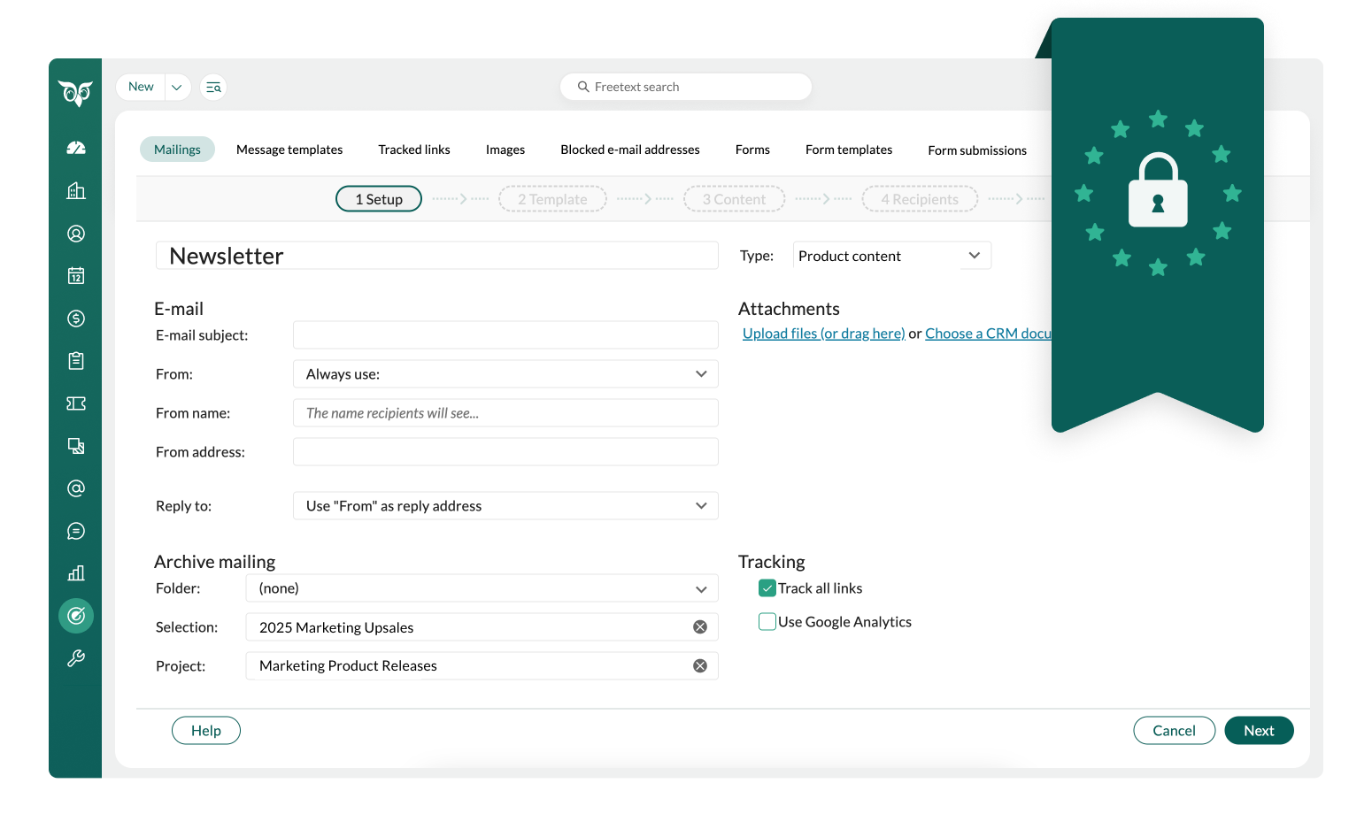The height and width of the screenshot is (837, 1372).
Task: Open the contact person icon in sidebar
Action: pyautogui.click(x=76, y=234)
